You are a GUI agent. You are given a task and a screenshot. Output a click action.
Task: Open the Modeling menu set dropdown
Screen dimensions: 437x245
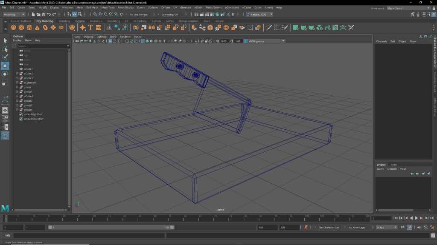(x=14, y=14)
